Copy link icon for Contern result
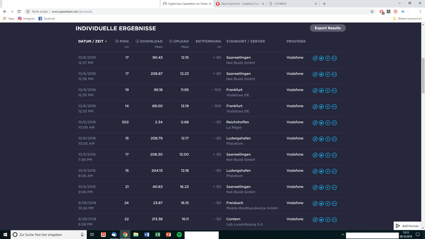425x239 pixels. click(315, 220)
